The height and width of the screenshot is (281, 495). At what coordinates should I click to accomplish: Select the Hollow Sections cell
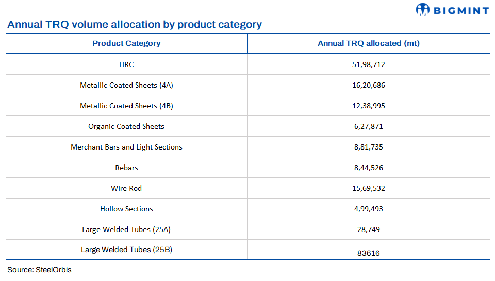(126, 209)
